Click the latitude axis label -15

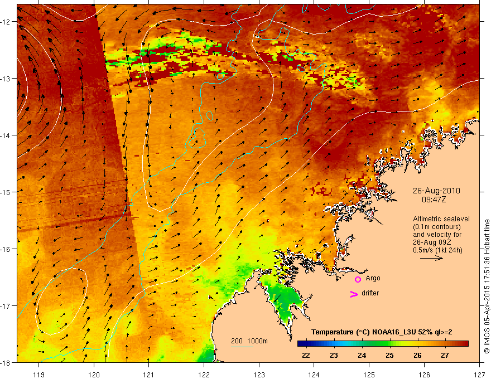point(5,192)
